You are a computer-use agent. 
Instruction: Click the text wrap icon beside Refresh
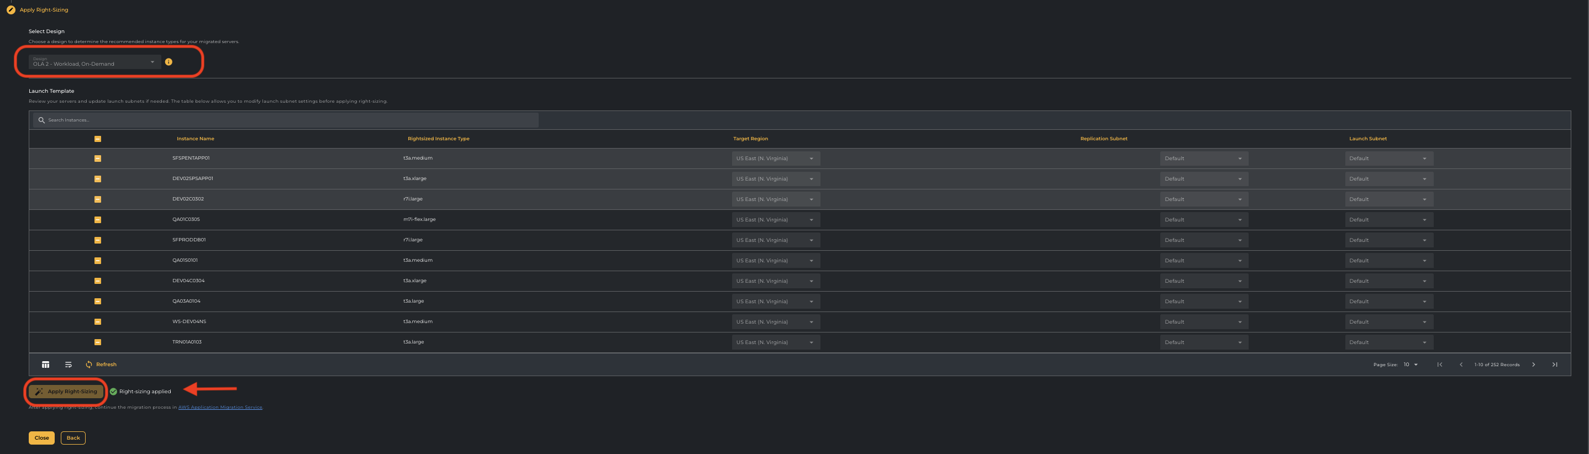pyautogui.click(x=69, y=365)
